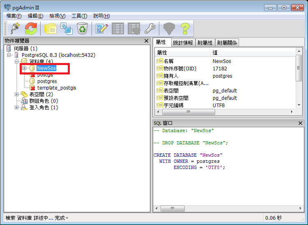Screen dimensions: 308x225
Task: Click the properties horizontal scrollbar thumb
Action: (188, 112)
